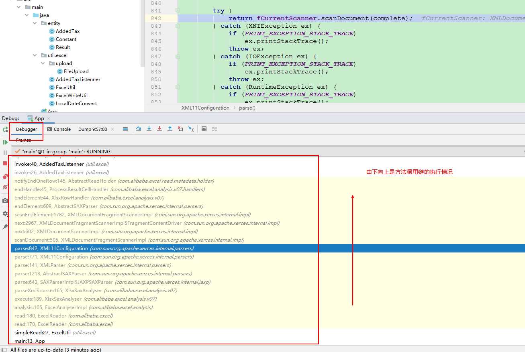This screenshot has width=525, height=352.
Task: Collapse the upload package node
Action: point(43,63)
